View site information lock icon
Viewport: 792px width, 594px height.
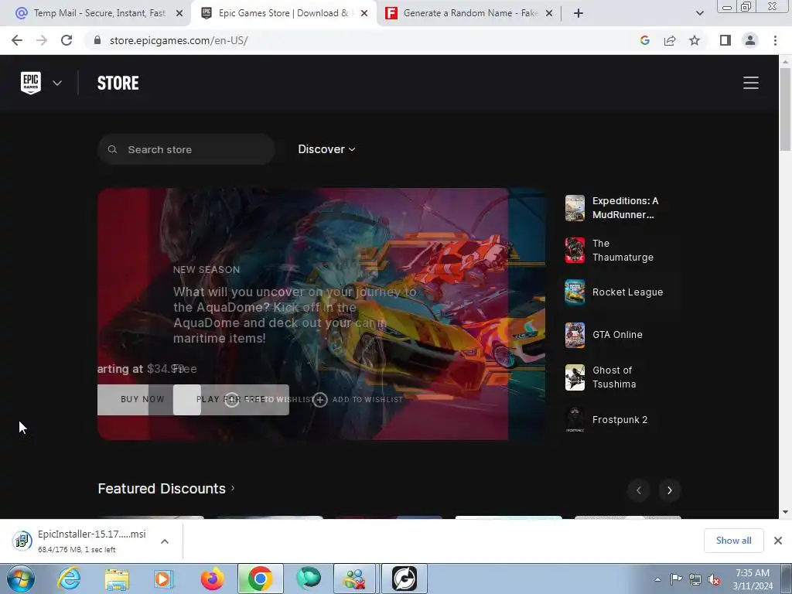coord(97,40)
